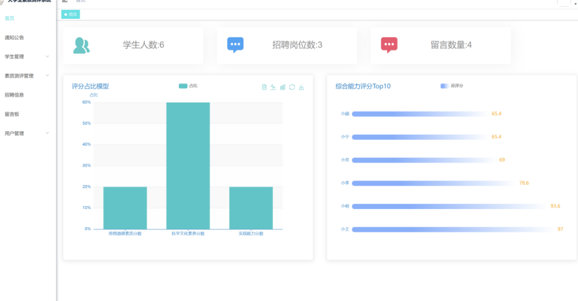578x301 pixels.
Task: Click the 93.6 score value label
Action: tap(555, 206)
